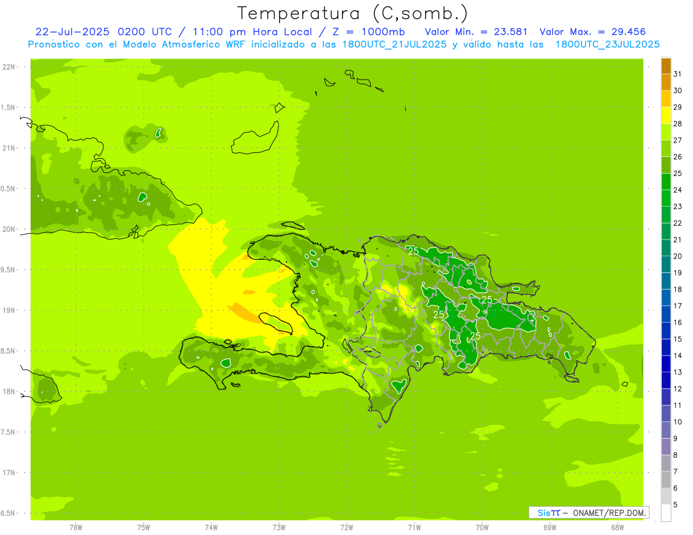Click the color scale label "7"
Image resolution: width=693 pixels, height=535 pixels.
click(676, 472)
